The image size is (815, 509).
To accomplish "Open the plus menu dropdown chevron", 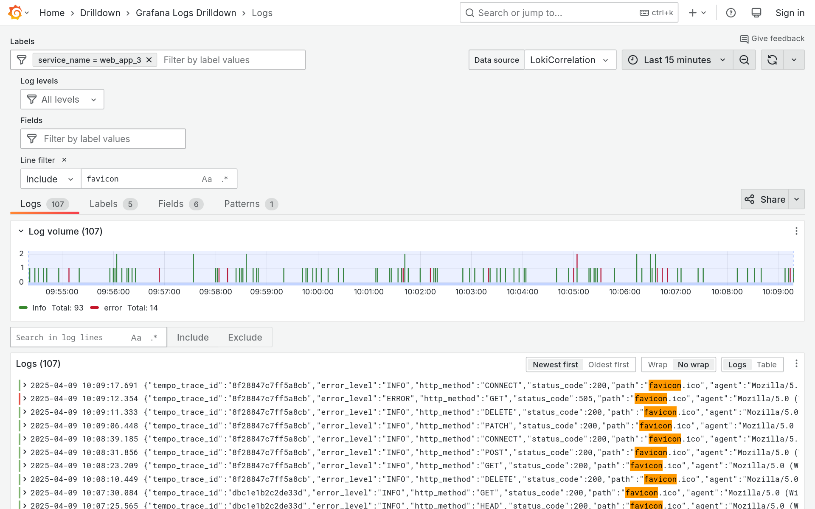I will (703, 13).
